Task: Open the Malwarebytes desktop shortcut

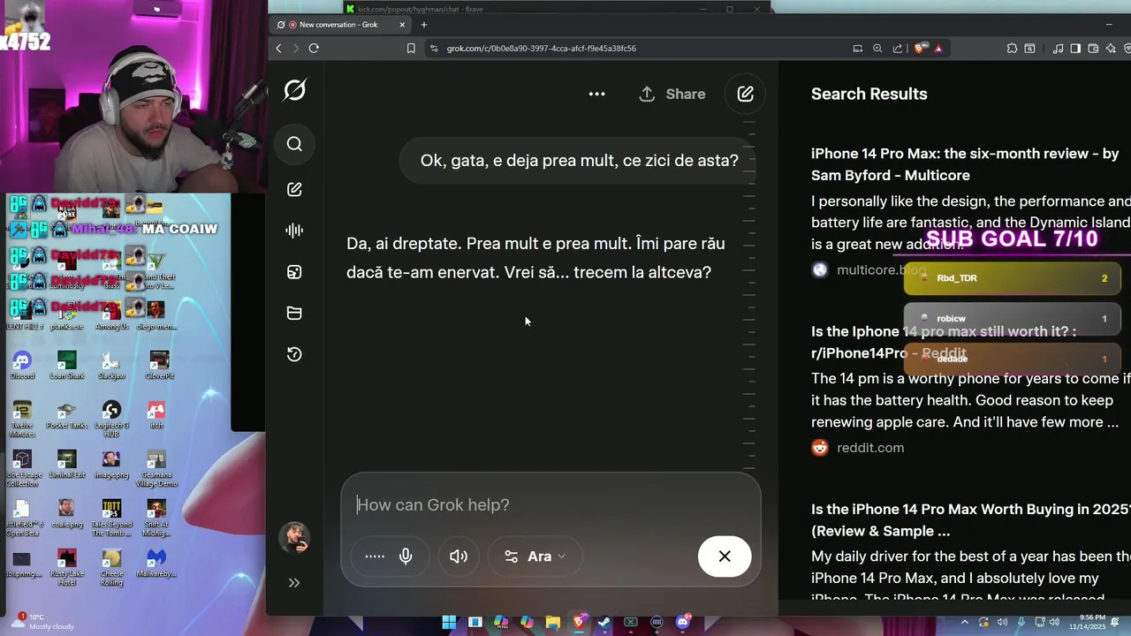Action: tap(156, 563)
